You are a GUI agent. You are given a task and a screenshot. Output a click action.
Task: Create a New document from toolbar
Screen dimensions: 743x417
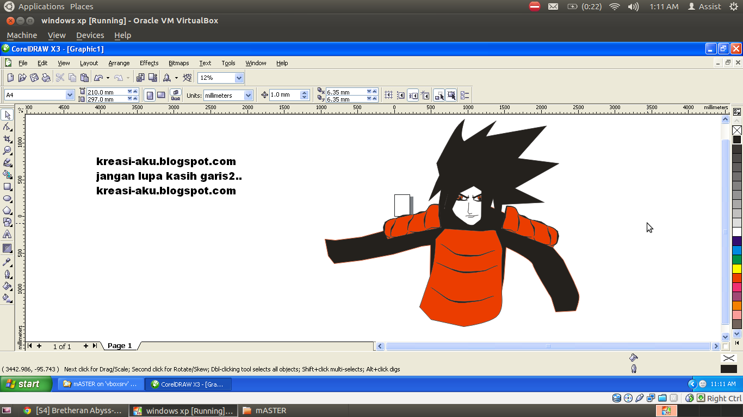(x=10, y=78)
